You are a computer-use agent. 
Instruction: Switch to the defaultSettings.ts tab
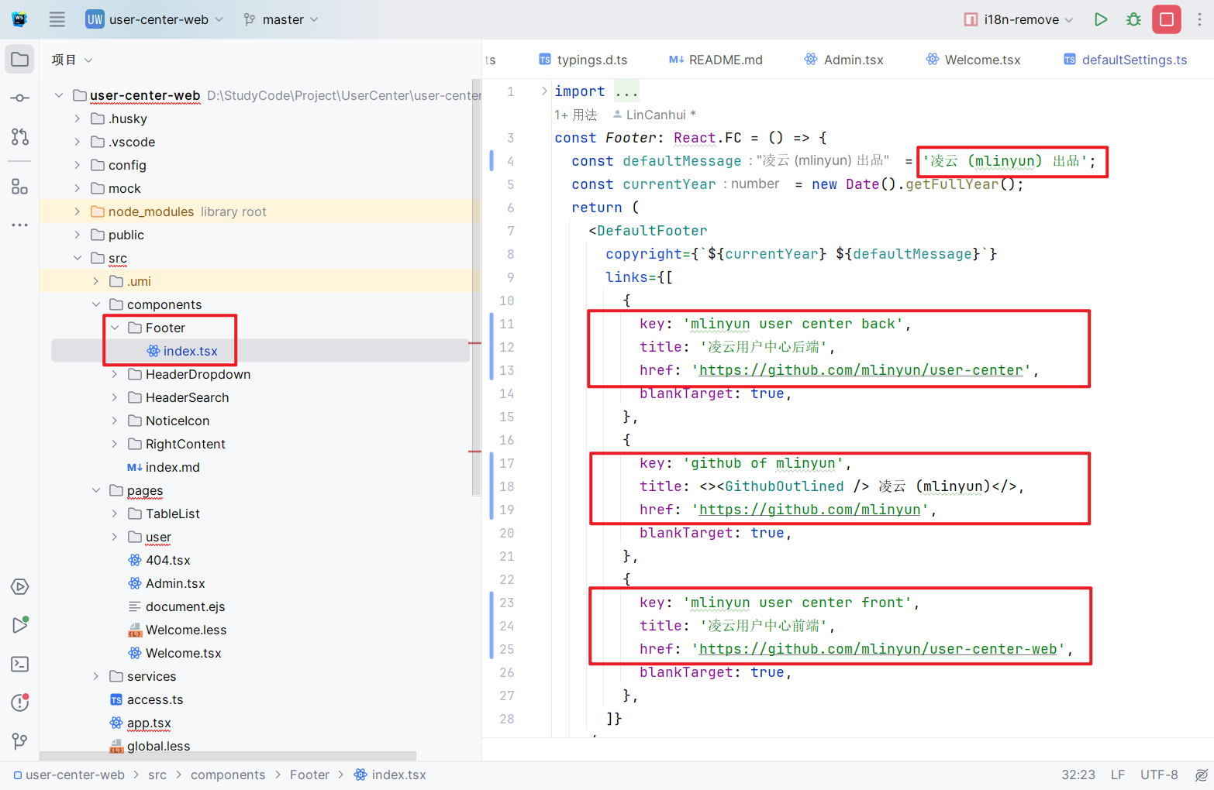click(x=1133, y=60)
